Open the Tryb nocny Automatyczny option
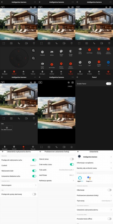113x224 pixels. (94, 201)
